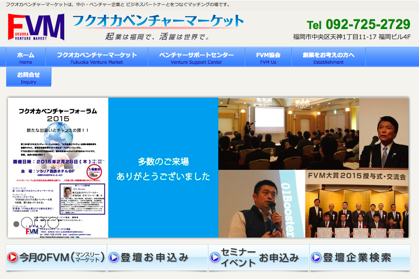The width and height of the screenshot is (419, 279).
Task: Click the blue 多数のご来場 ありがとうございました panel
Action: pyautogui.click(x=163, y=168)
